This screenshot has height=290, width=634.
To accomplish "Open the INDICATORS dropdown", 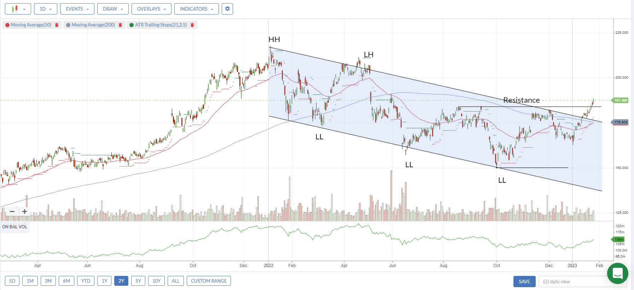I will point(197,9).
